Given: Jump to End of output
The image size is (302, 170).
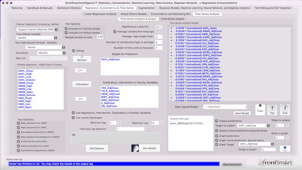Looking at the screenshot, I should (285, 110).
